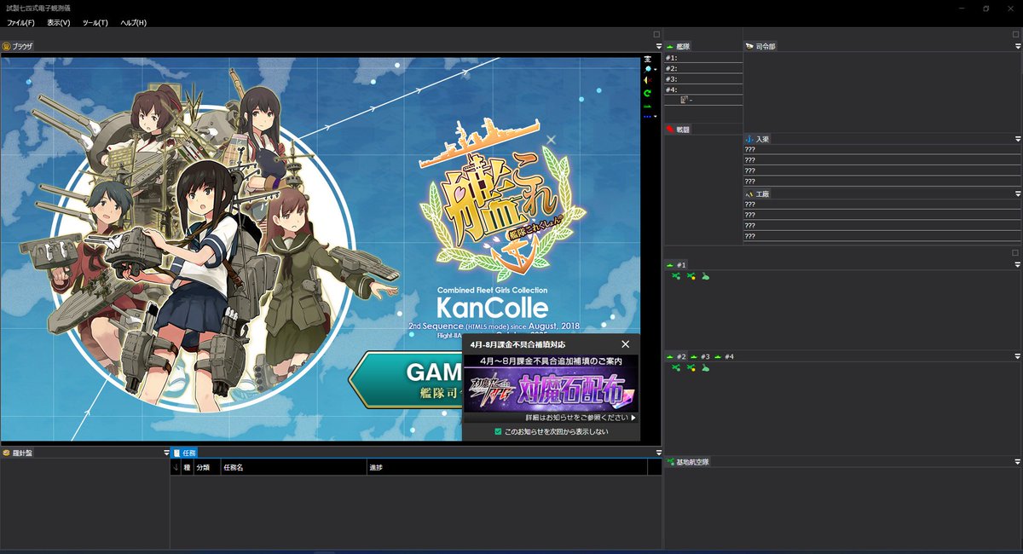Open the 工廠 pane options arrow
Image resolution: width=1023 pixels, height=554 pixels.
(x=1017, y=194)
